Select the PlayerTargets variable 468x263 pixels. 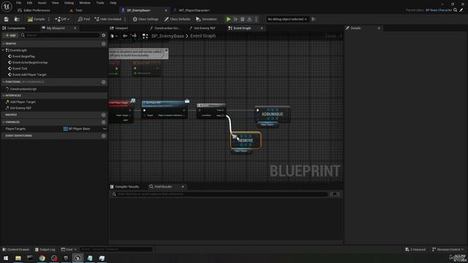tap(15, 129)
